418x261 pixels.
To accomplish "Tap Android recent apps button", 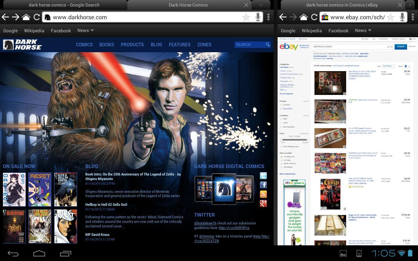I will [66, 253].
